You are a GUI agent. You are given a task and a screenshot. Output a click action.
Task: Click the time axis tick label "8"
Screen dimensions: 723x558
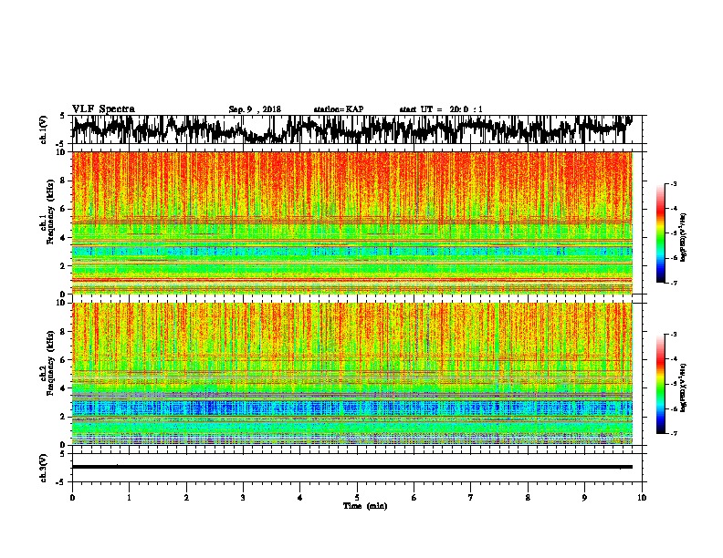528,498
